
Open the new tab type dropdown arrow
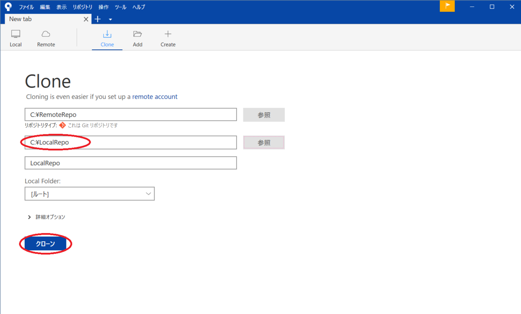tap(110, 19)
